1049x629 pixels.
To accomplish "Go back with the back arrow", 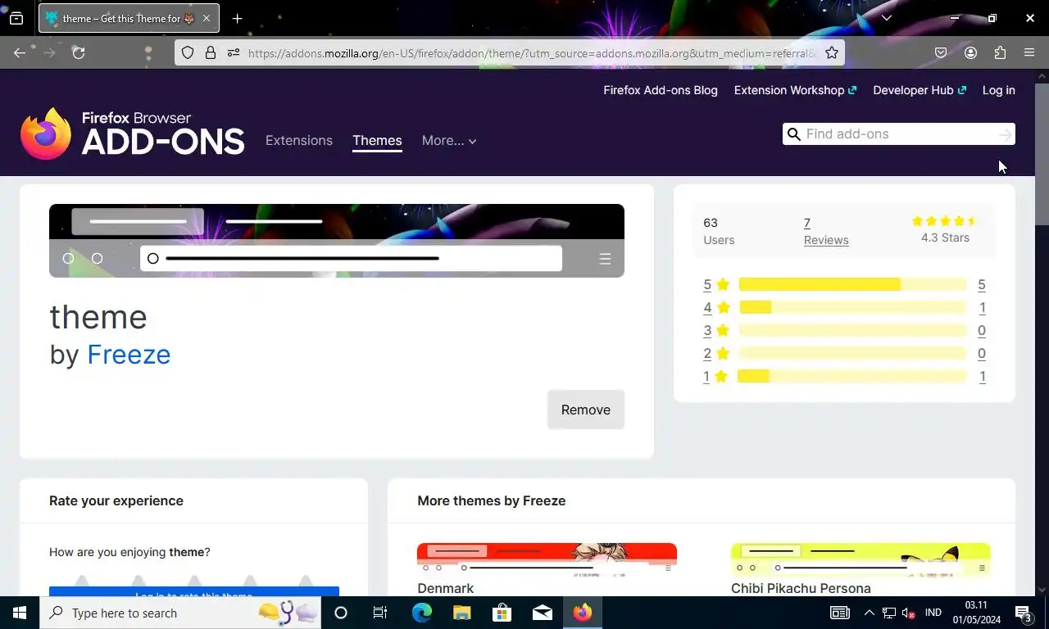I will pyautogui.click(x=20, y=52).
